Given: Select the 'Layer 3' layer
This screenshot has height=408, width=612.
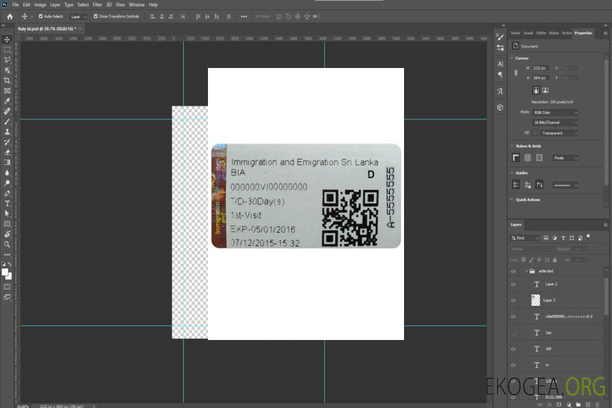Looking at the screenshot, I should tap(550, 300).
